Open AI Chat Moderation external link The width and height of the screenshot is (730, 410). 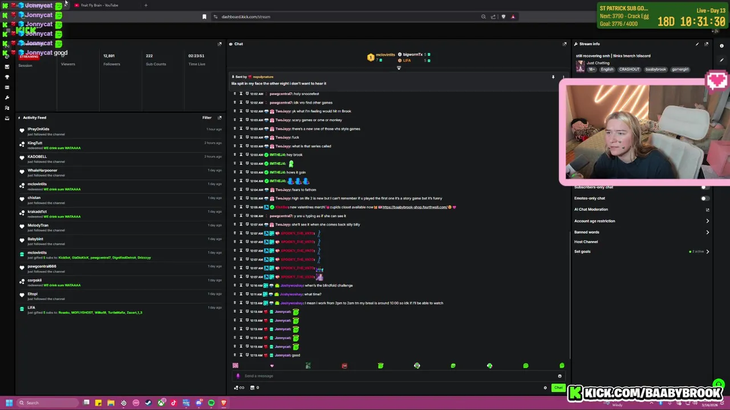point(708,210)
